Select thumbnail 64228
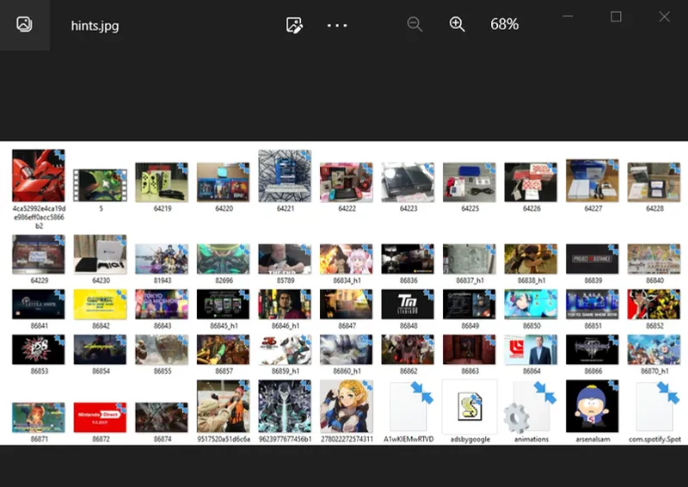Viewport: 688px width, 487px height. 654,182
